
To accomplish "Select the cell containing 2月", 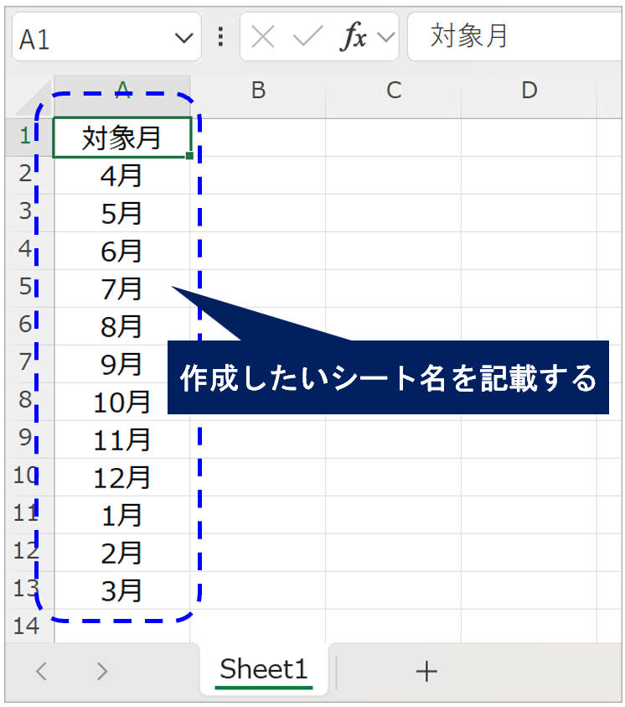I will tap(122, 553).
